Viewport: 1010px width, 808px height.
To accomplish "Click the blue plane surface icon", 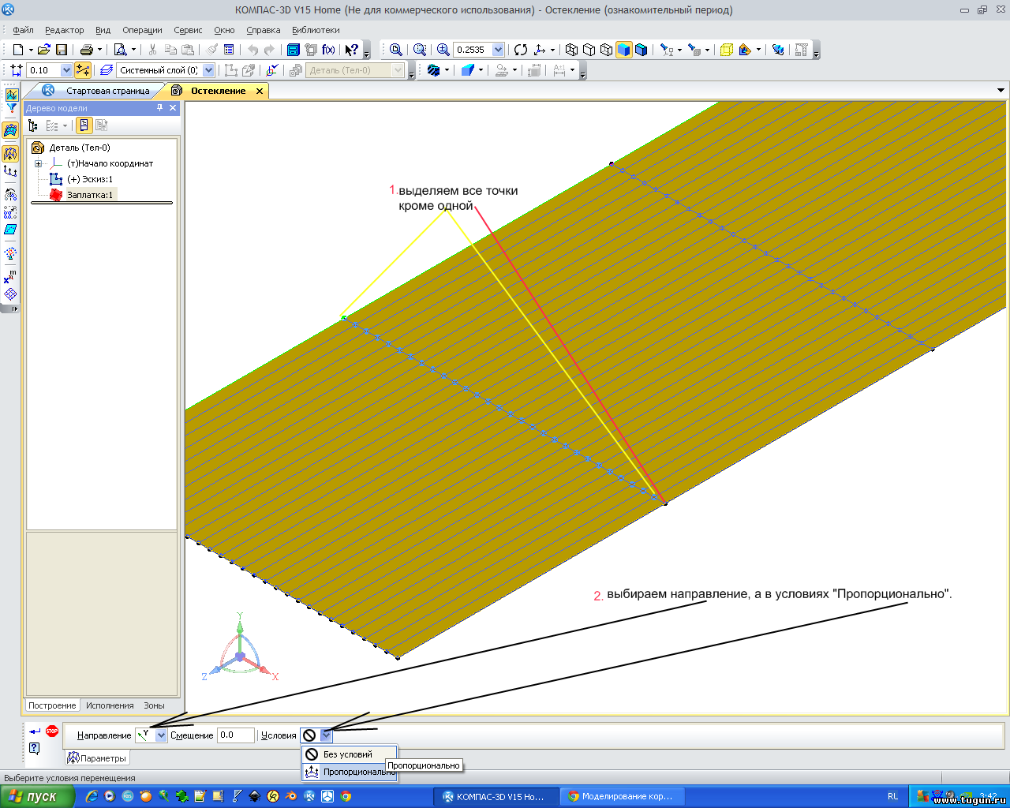I will pos(10,230).
